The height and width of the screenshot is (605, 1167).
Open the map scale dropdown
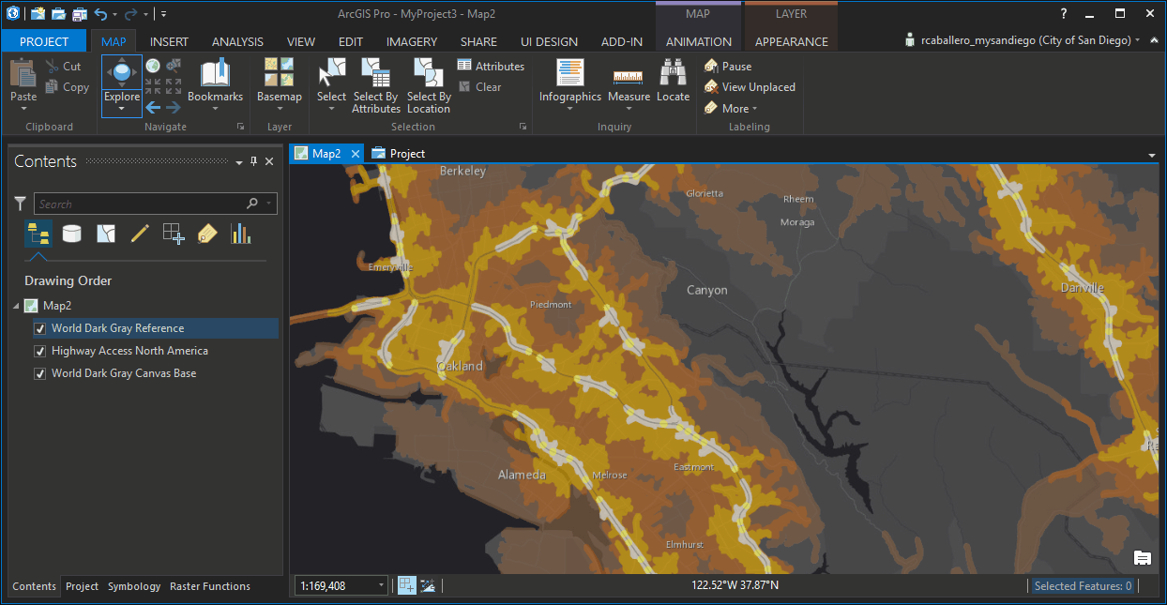381,585
